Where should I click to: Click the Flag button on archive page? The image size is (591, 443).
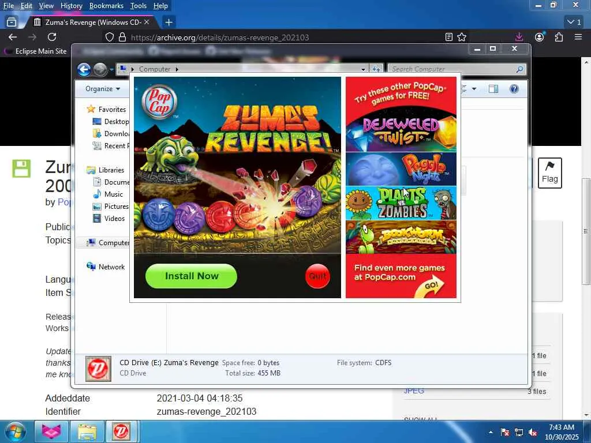tap(550, 173)
